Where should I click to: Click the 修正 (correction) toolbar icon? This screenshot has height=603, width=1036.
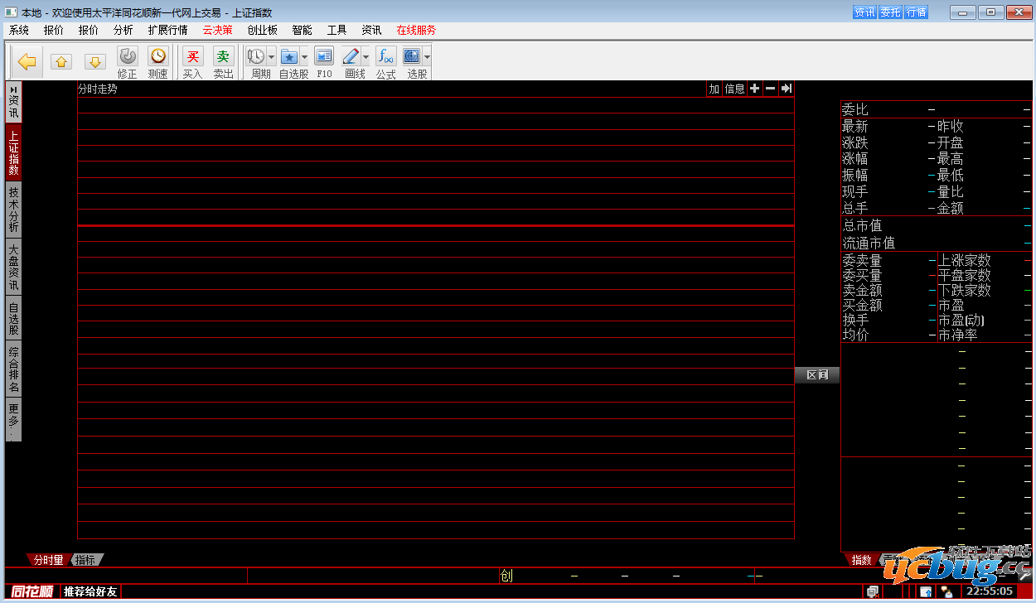[x=128, y=56]
